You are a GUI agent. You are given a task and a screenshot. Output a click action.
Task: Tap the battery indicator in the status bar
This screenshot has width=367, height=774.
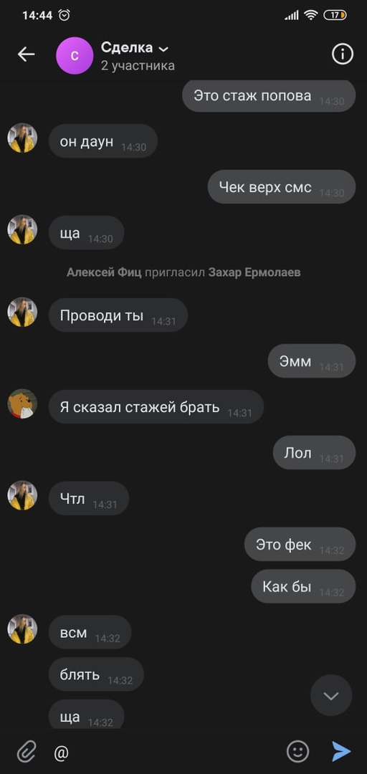click(x=335, y=15)
